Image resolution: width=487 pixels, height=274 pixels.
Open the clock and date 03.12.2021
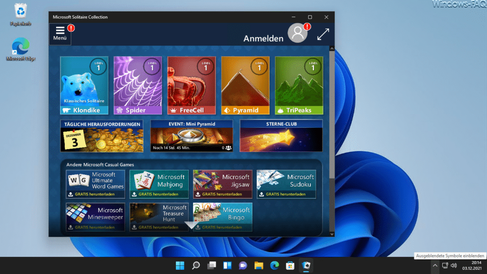pos(472,265)
